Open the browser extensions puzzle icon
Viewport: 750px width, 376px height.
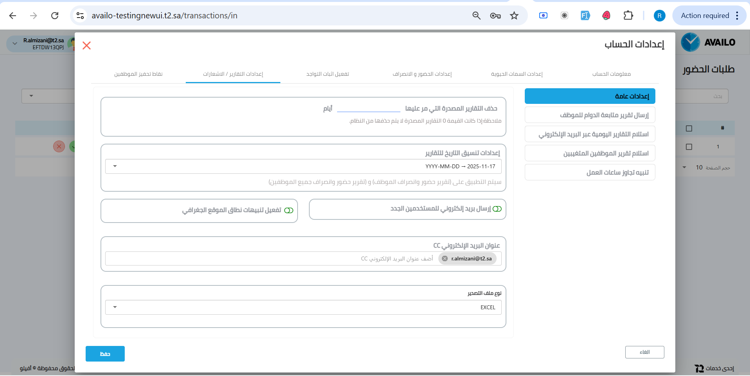(x=628, y=16)
